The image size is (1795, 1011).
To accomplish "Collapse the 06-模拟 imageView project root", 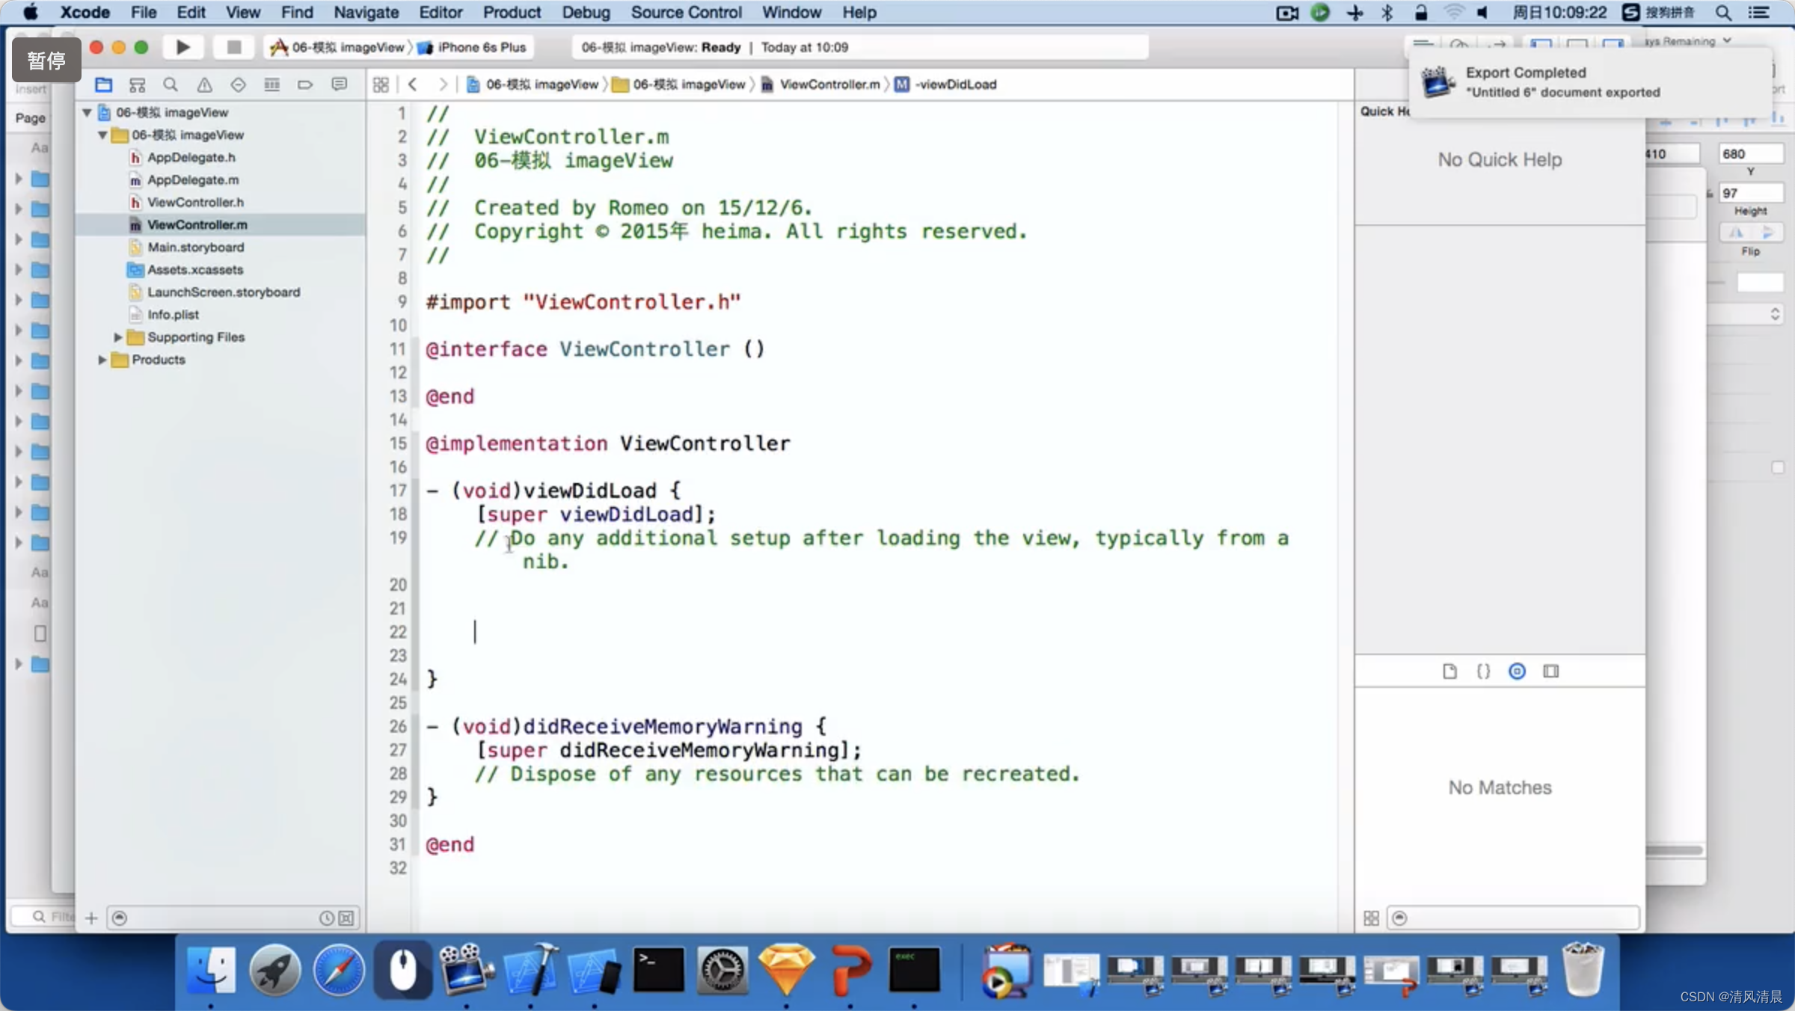I will point(87,112).
